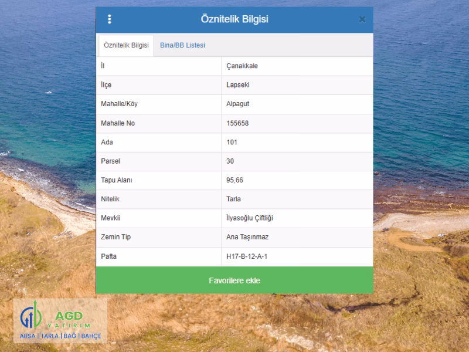
Task: Click the Tapu Alanı value 95,66
Action: pos(235,180)
